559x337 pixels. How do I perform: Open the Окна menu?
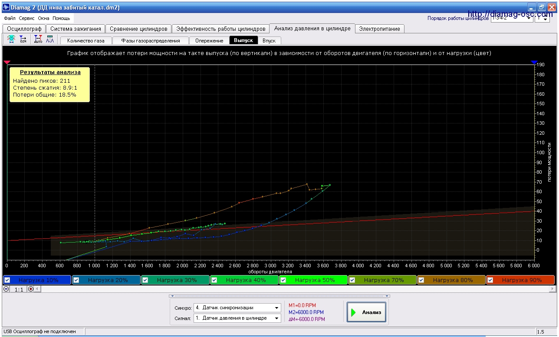[43, 19]
